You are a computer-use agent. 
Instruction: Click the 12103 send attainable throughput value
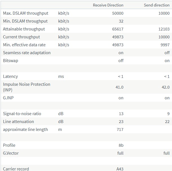164,29
